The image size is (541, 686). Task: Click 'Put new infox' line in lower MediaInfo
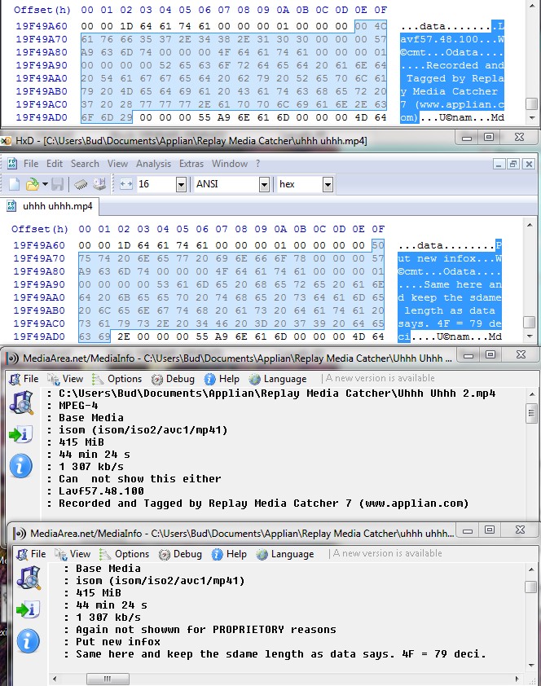coord(118,642)
